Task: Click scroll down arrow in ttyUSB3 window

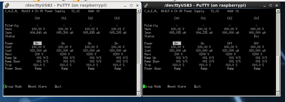Action: 278,93
